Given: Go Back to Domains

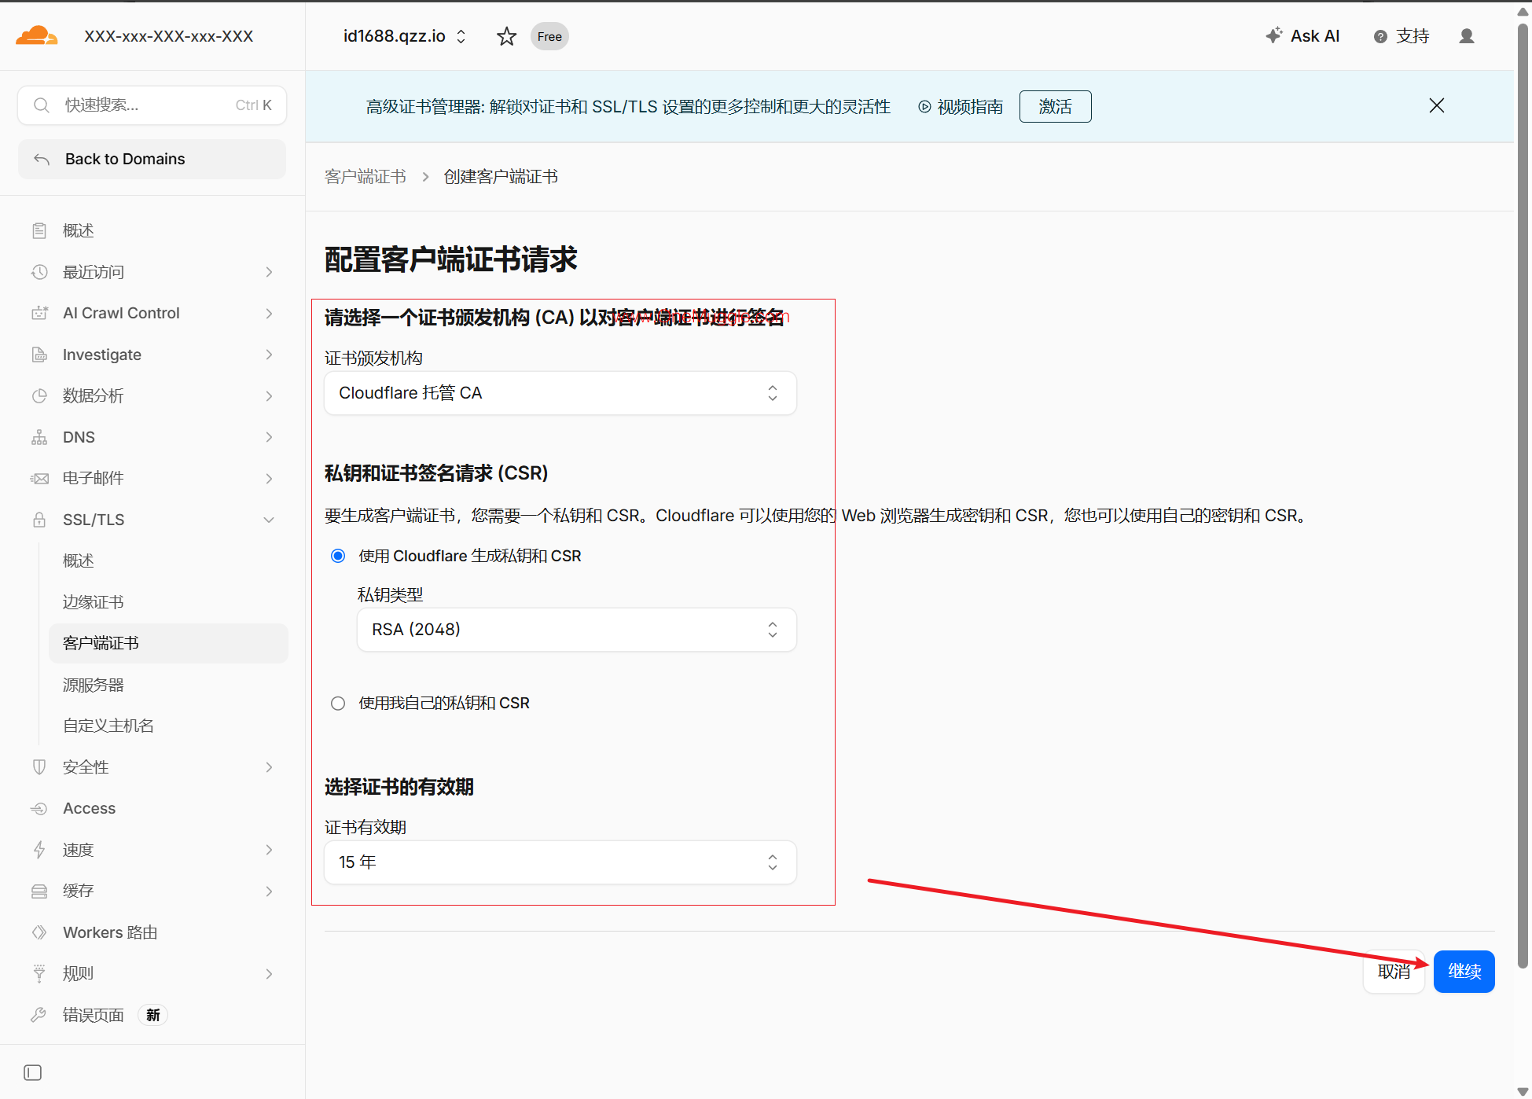Looking at the screenshot, I should click(152, 159).
